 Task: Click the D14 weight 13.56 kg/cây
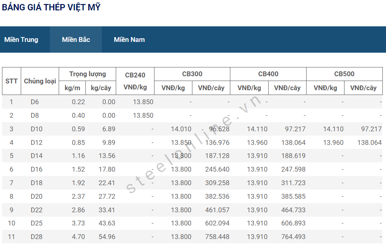pyautogui.click(x=107, y=156)
